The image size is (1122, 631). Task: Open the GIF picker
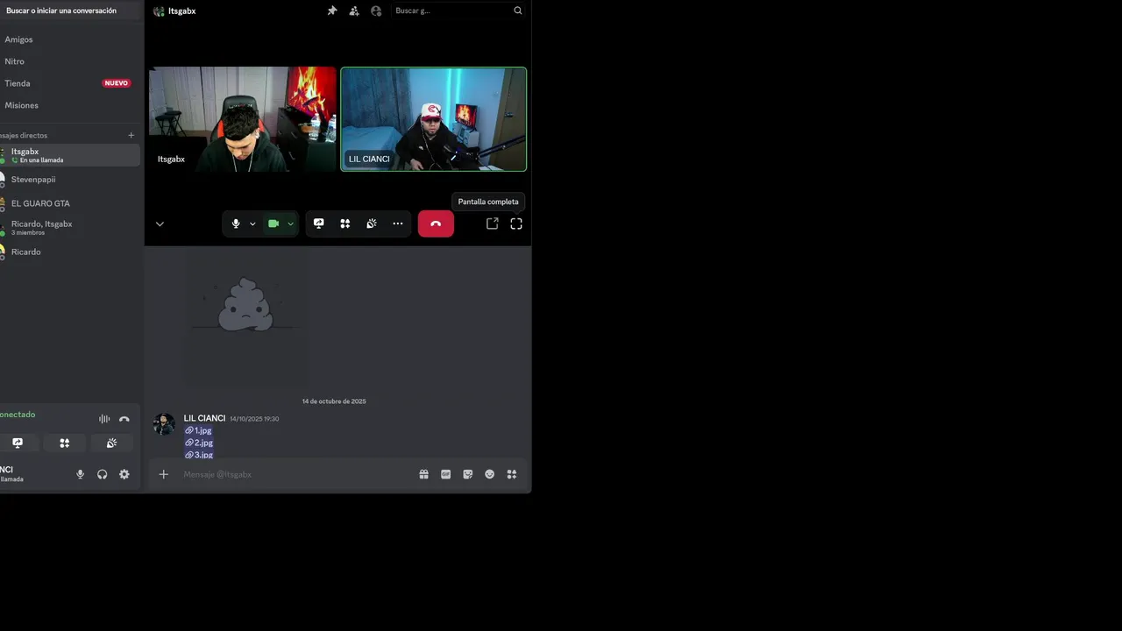pos(446,474)
